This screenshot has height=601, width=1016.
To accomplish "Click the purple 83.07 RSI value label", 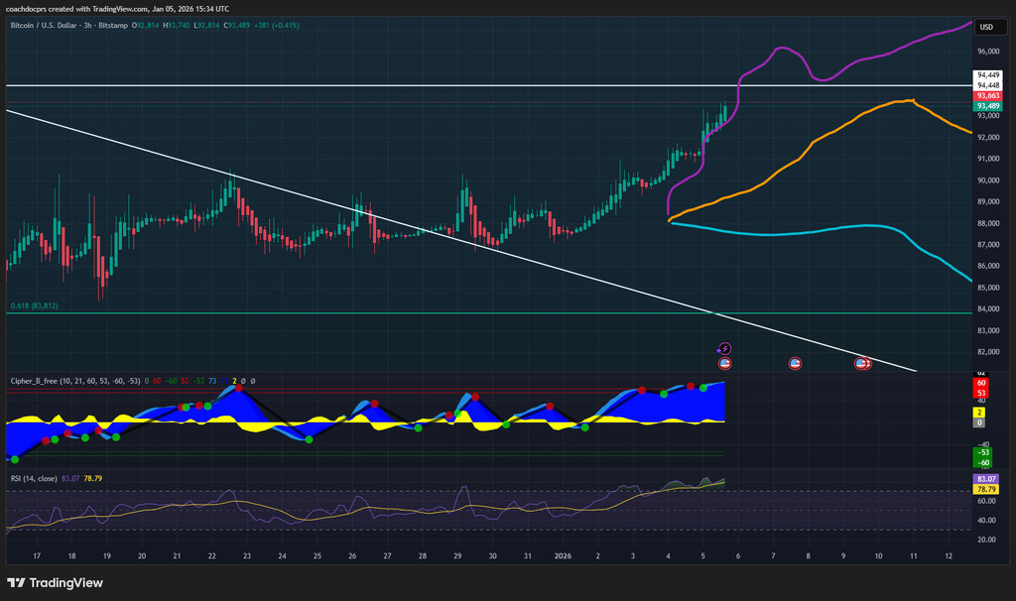I will click(x=987, y=479).
